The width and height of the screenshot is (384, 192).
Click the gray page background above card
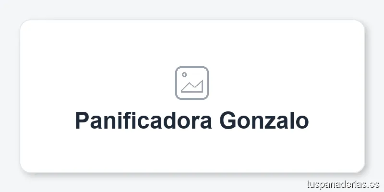click(192, 9)
